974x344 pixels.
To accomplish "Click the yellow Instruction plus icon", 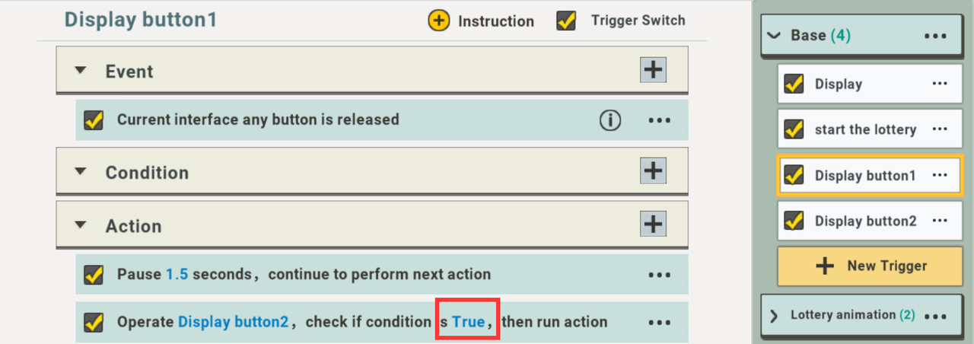I will [439, 21].
